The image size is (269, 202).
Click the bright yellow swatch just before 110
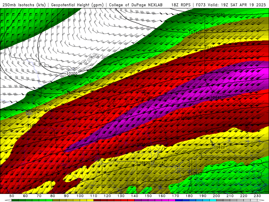90,200
